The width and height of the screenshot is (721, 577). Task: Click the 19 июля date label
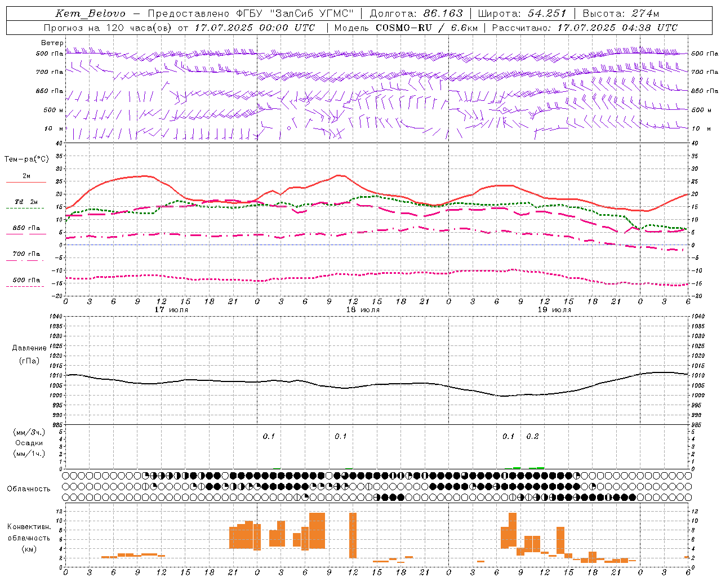[x=554, y=310]
